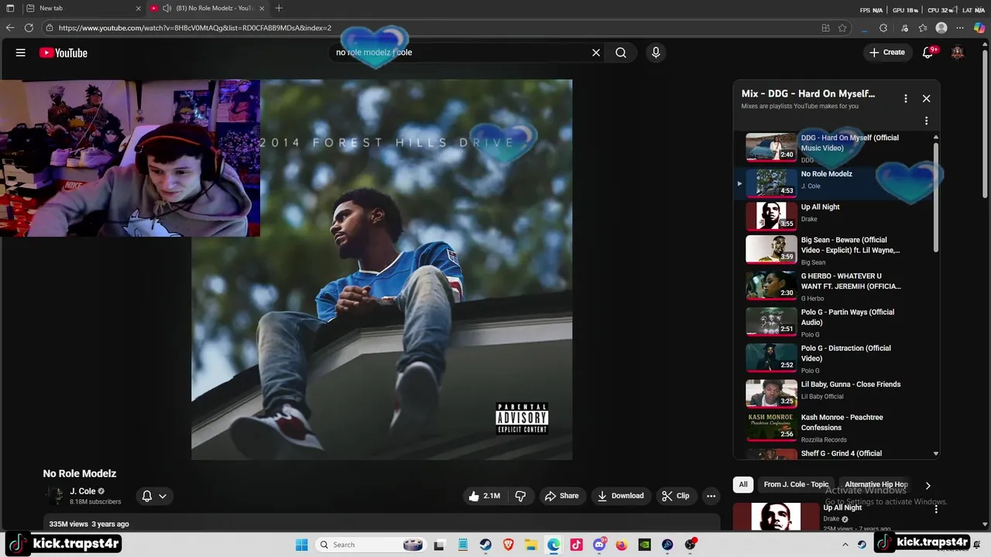Select From J. Cole - Topic chip
The height and width of the screenshot is (557, 991).
pyautogui.click(x=796, y=484)
